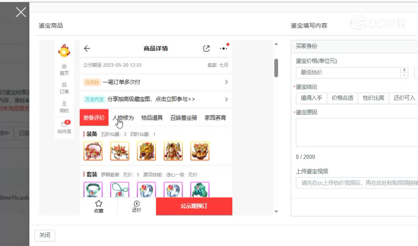This screenshot has width=418, height=246.
Task: Select the 价格合适 conclusion option
Action: point(343,98)
